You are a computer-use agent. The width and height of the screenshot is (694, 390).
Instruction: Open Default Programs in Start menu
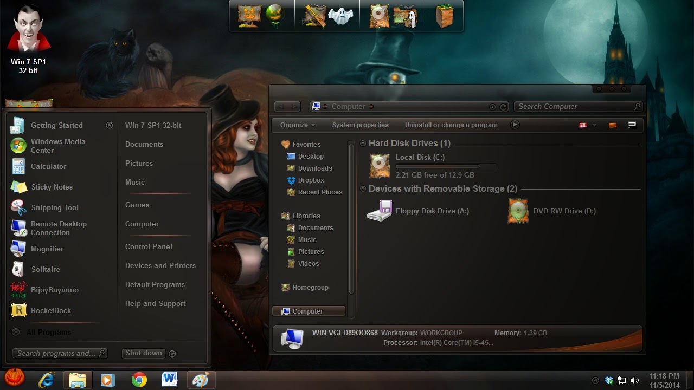point(155,284)
